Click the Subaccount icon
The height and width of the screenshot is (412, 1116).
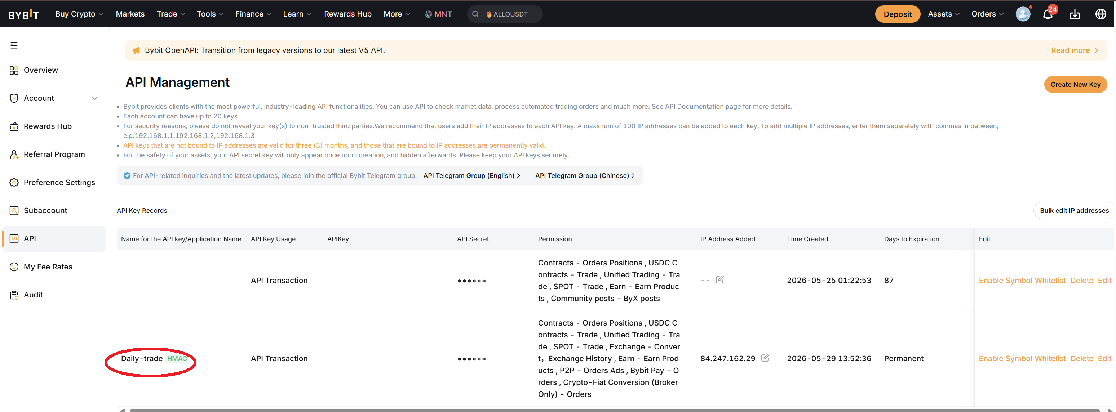(x=14, y=211)
